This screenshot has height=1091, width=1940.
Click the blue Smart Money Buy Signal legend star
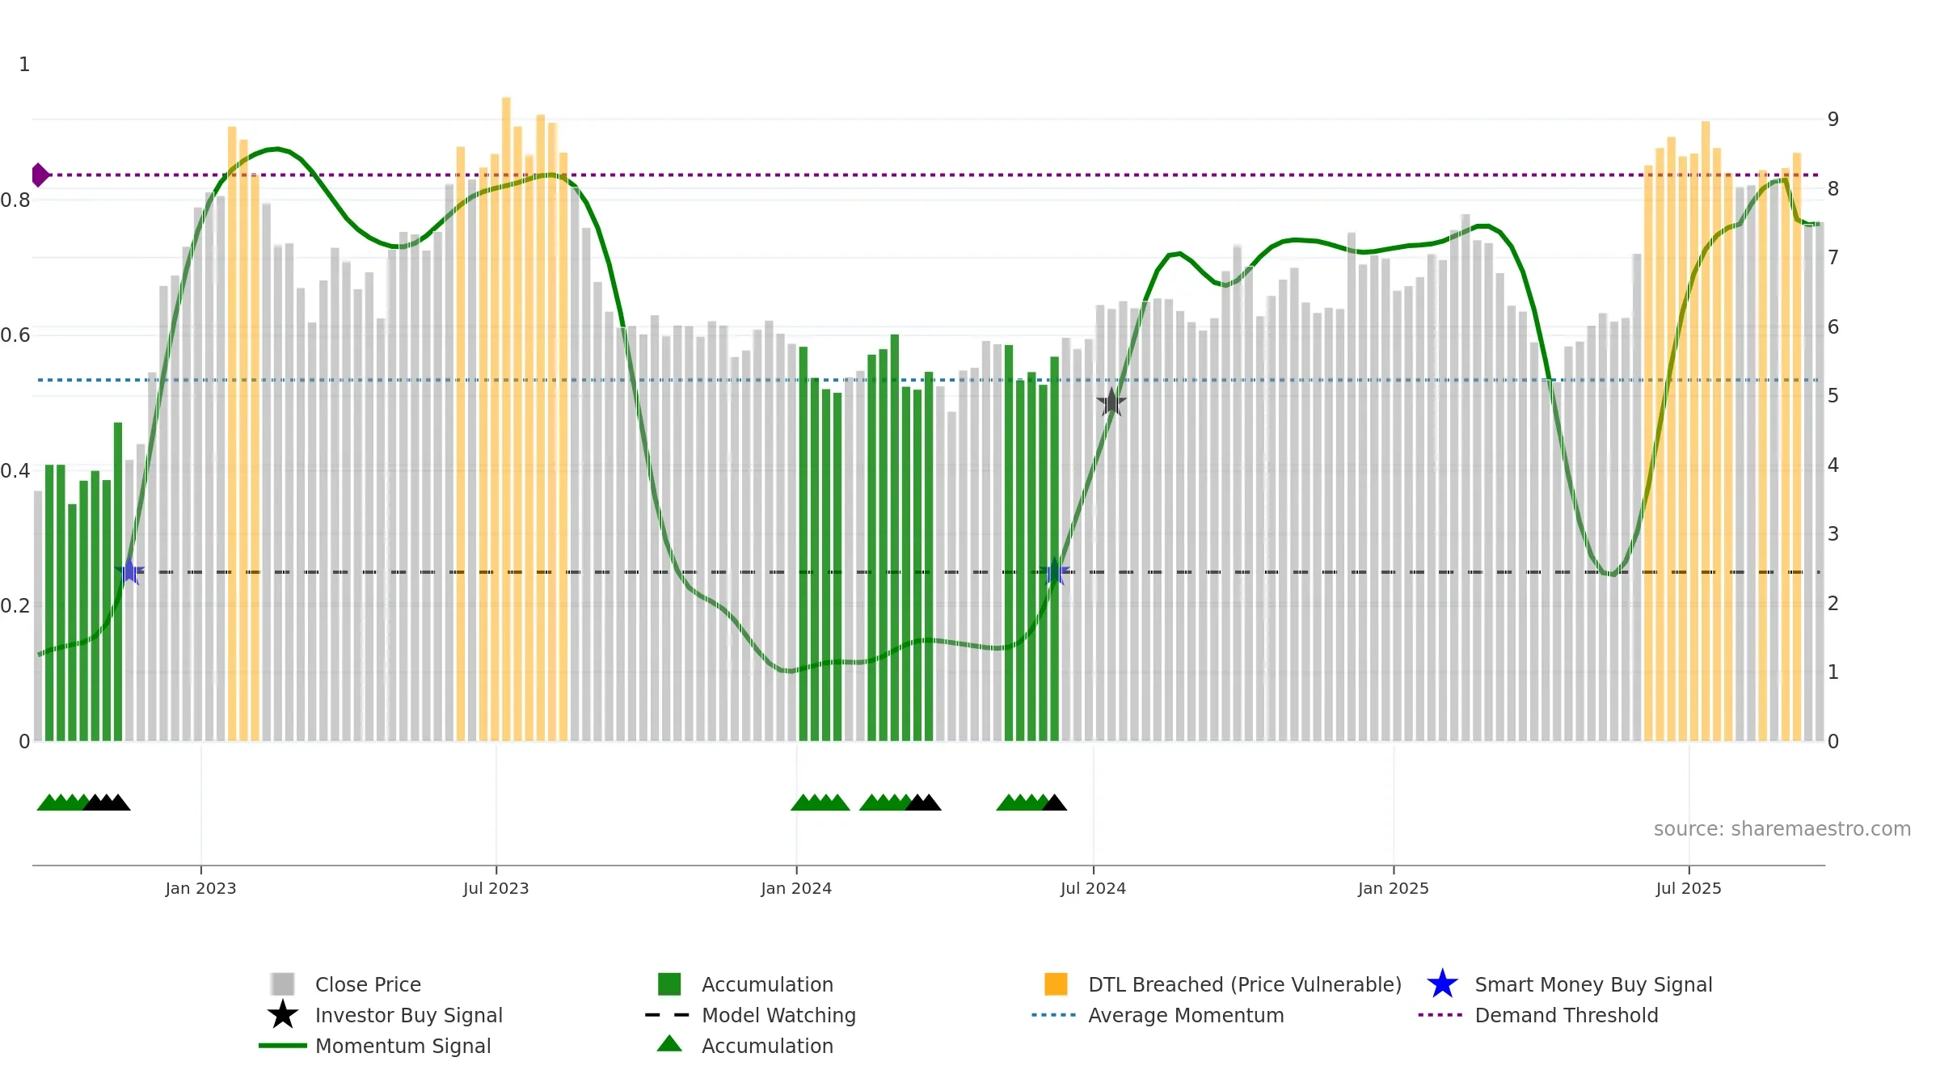1442,984
